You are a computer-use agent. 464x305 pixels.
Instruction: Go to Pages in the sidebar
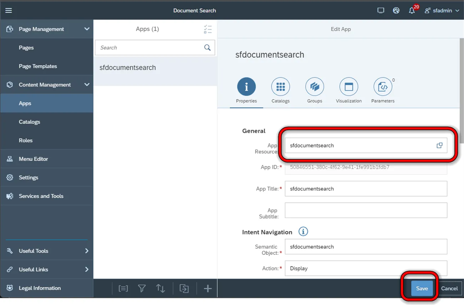(x=47, y=47)
